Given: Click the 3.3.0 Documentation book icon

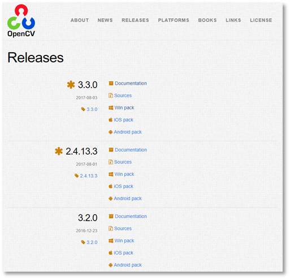Looking at the screenshot, I should [111, 83].
